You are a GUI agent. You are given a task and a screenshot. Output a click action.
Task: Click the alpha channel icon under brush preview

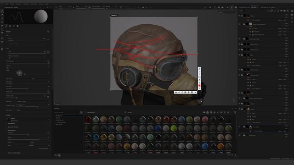10,26
